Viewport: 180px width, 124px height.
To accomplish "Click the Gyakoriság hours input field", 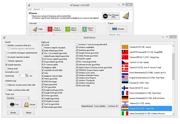I will (22, 75).
